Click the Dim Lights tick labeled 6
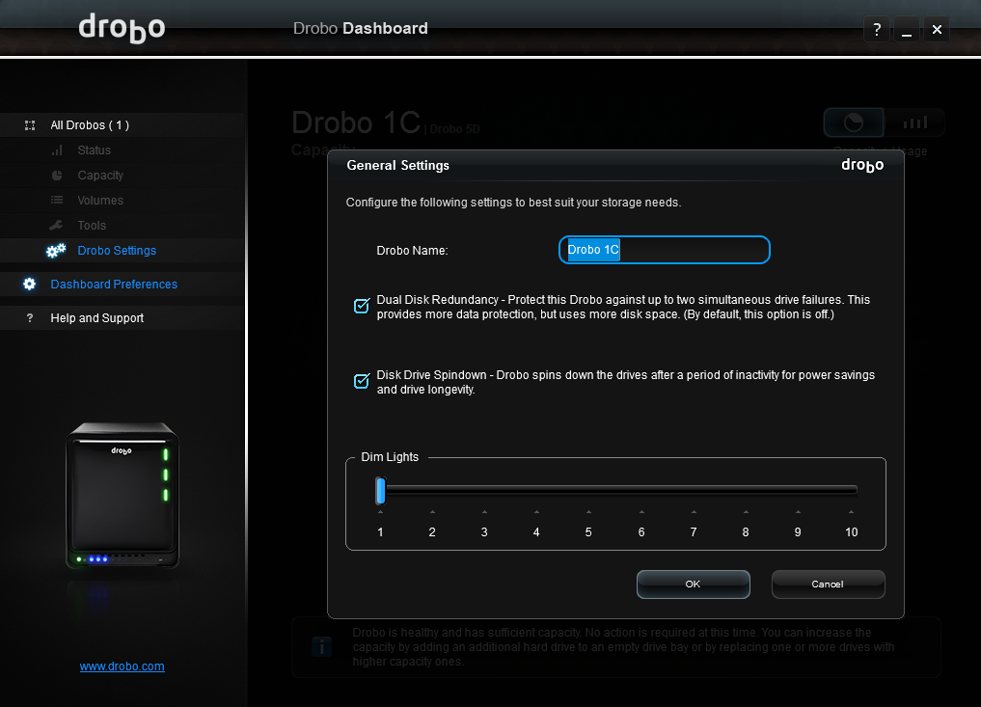This screenshot has width=981, height=707. click(x=641, y=531)
